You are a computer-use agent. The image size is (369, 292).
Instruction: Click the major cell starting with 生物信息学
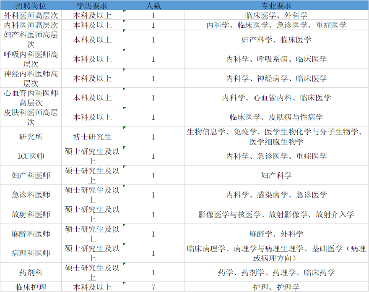276,137
